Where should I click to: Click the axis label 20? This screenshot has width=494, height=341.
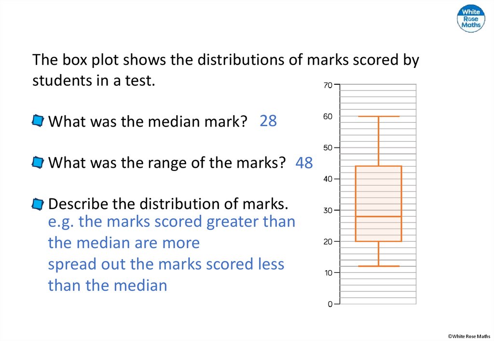point(328,241)
